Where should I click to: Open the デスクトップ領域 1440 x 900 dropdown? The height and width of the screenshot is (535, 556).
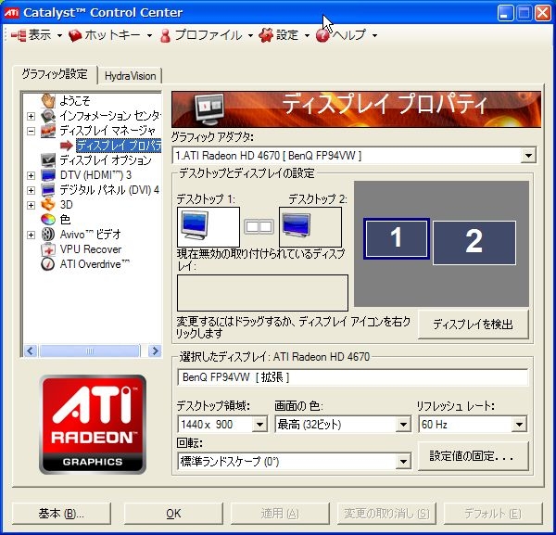coord(259,425)
